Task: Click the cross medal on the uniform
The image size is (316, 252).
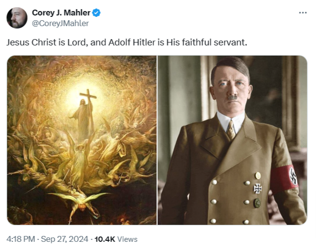Action: coord(257,188)
